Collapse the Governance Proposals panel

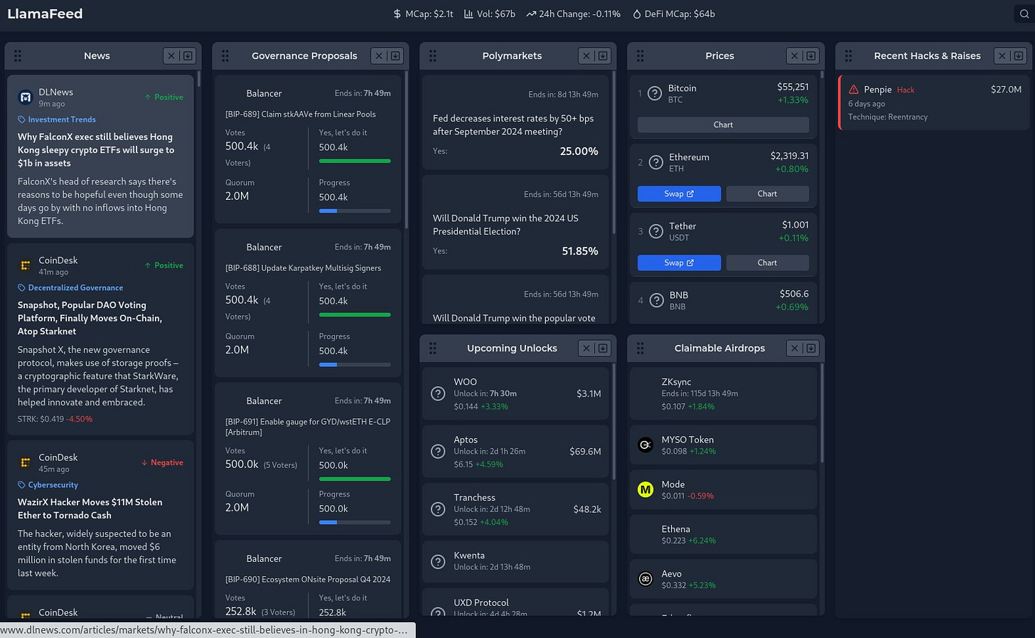tap(395, 55)
